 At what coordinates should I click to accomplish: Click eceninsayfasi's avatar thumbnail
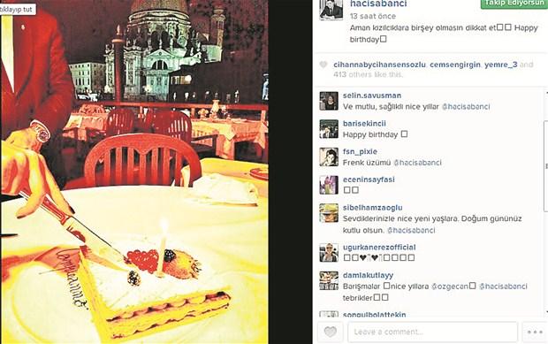coord(329,185)
